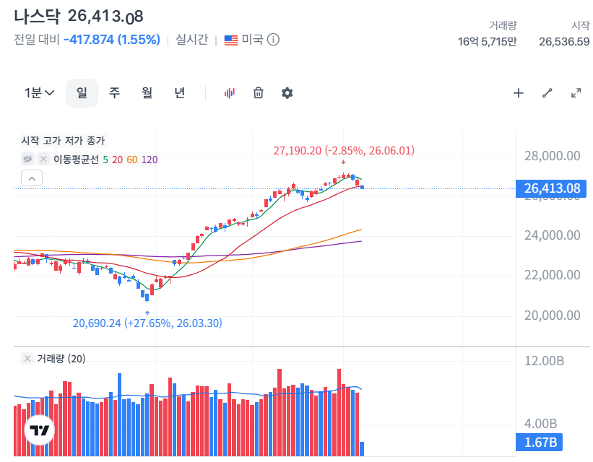The image size is (593, 462).
Task: Click the 22,000.00 price axis label
Action: [x=552, y=275]
